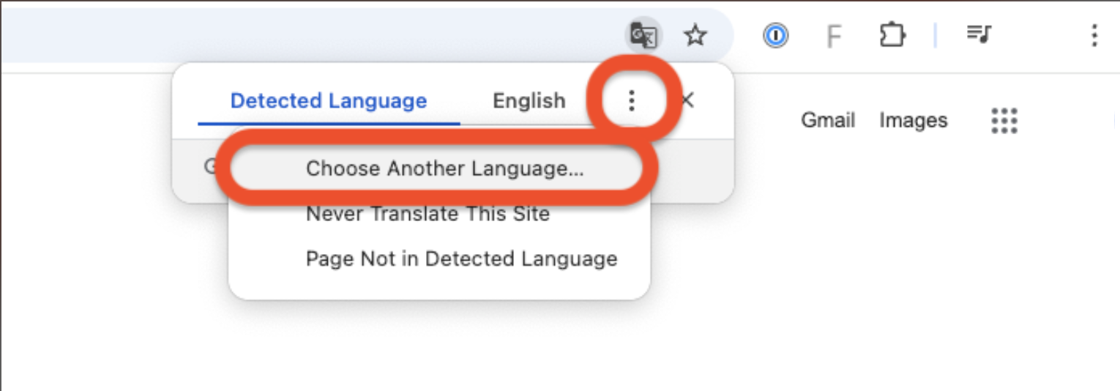Bookmark this page with the star icon
Screen dimensions: 1120x391
pos(695,35)
